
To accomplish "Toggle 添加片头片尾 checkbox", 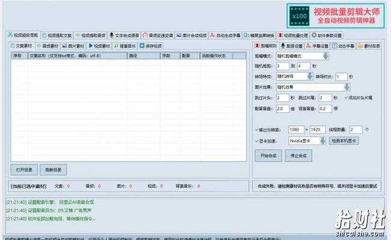I will tap(359, 97).
